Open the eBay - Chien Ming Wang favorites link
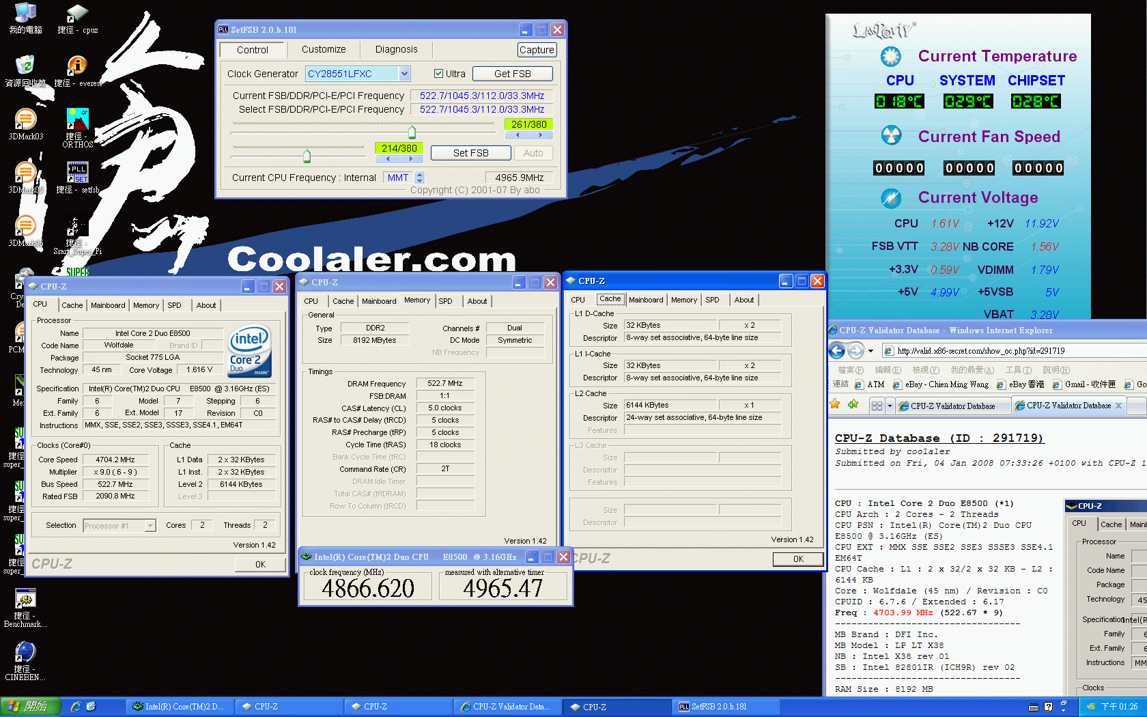 click(x=941, y=384)
